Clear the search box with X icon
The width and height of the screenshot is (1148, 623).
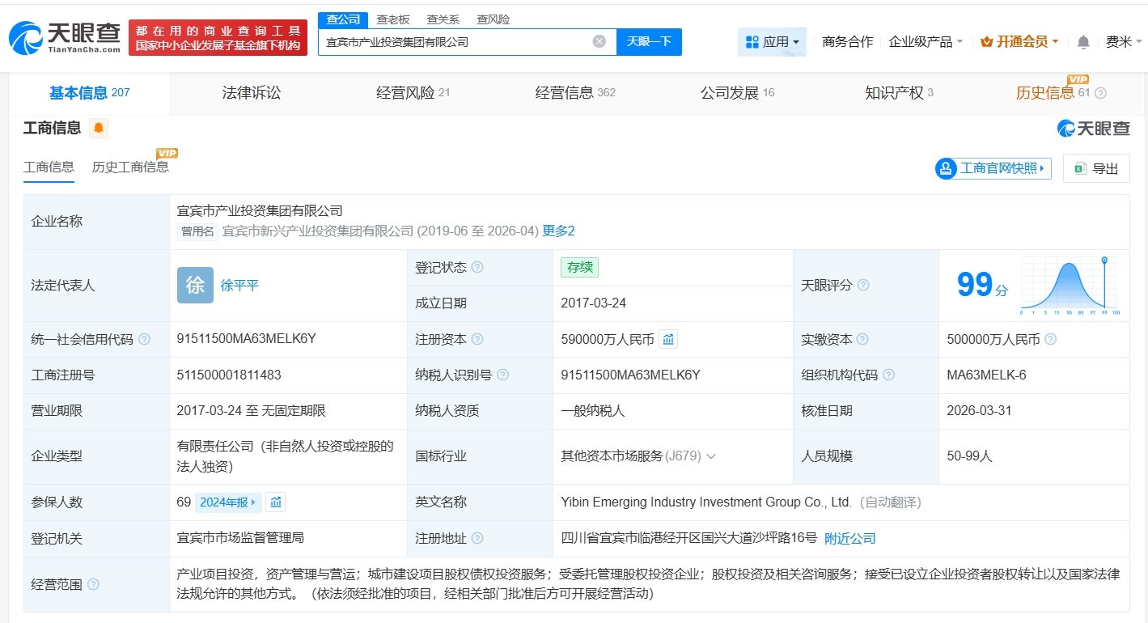[599, 41]
